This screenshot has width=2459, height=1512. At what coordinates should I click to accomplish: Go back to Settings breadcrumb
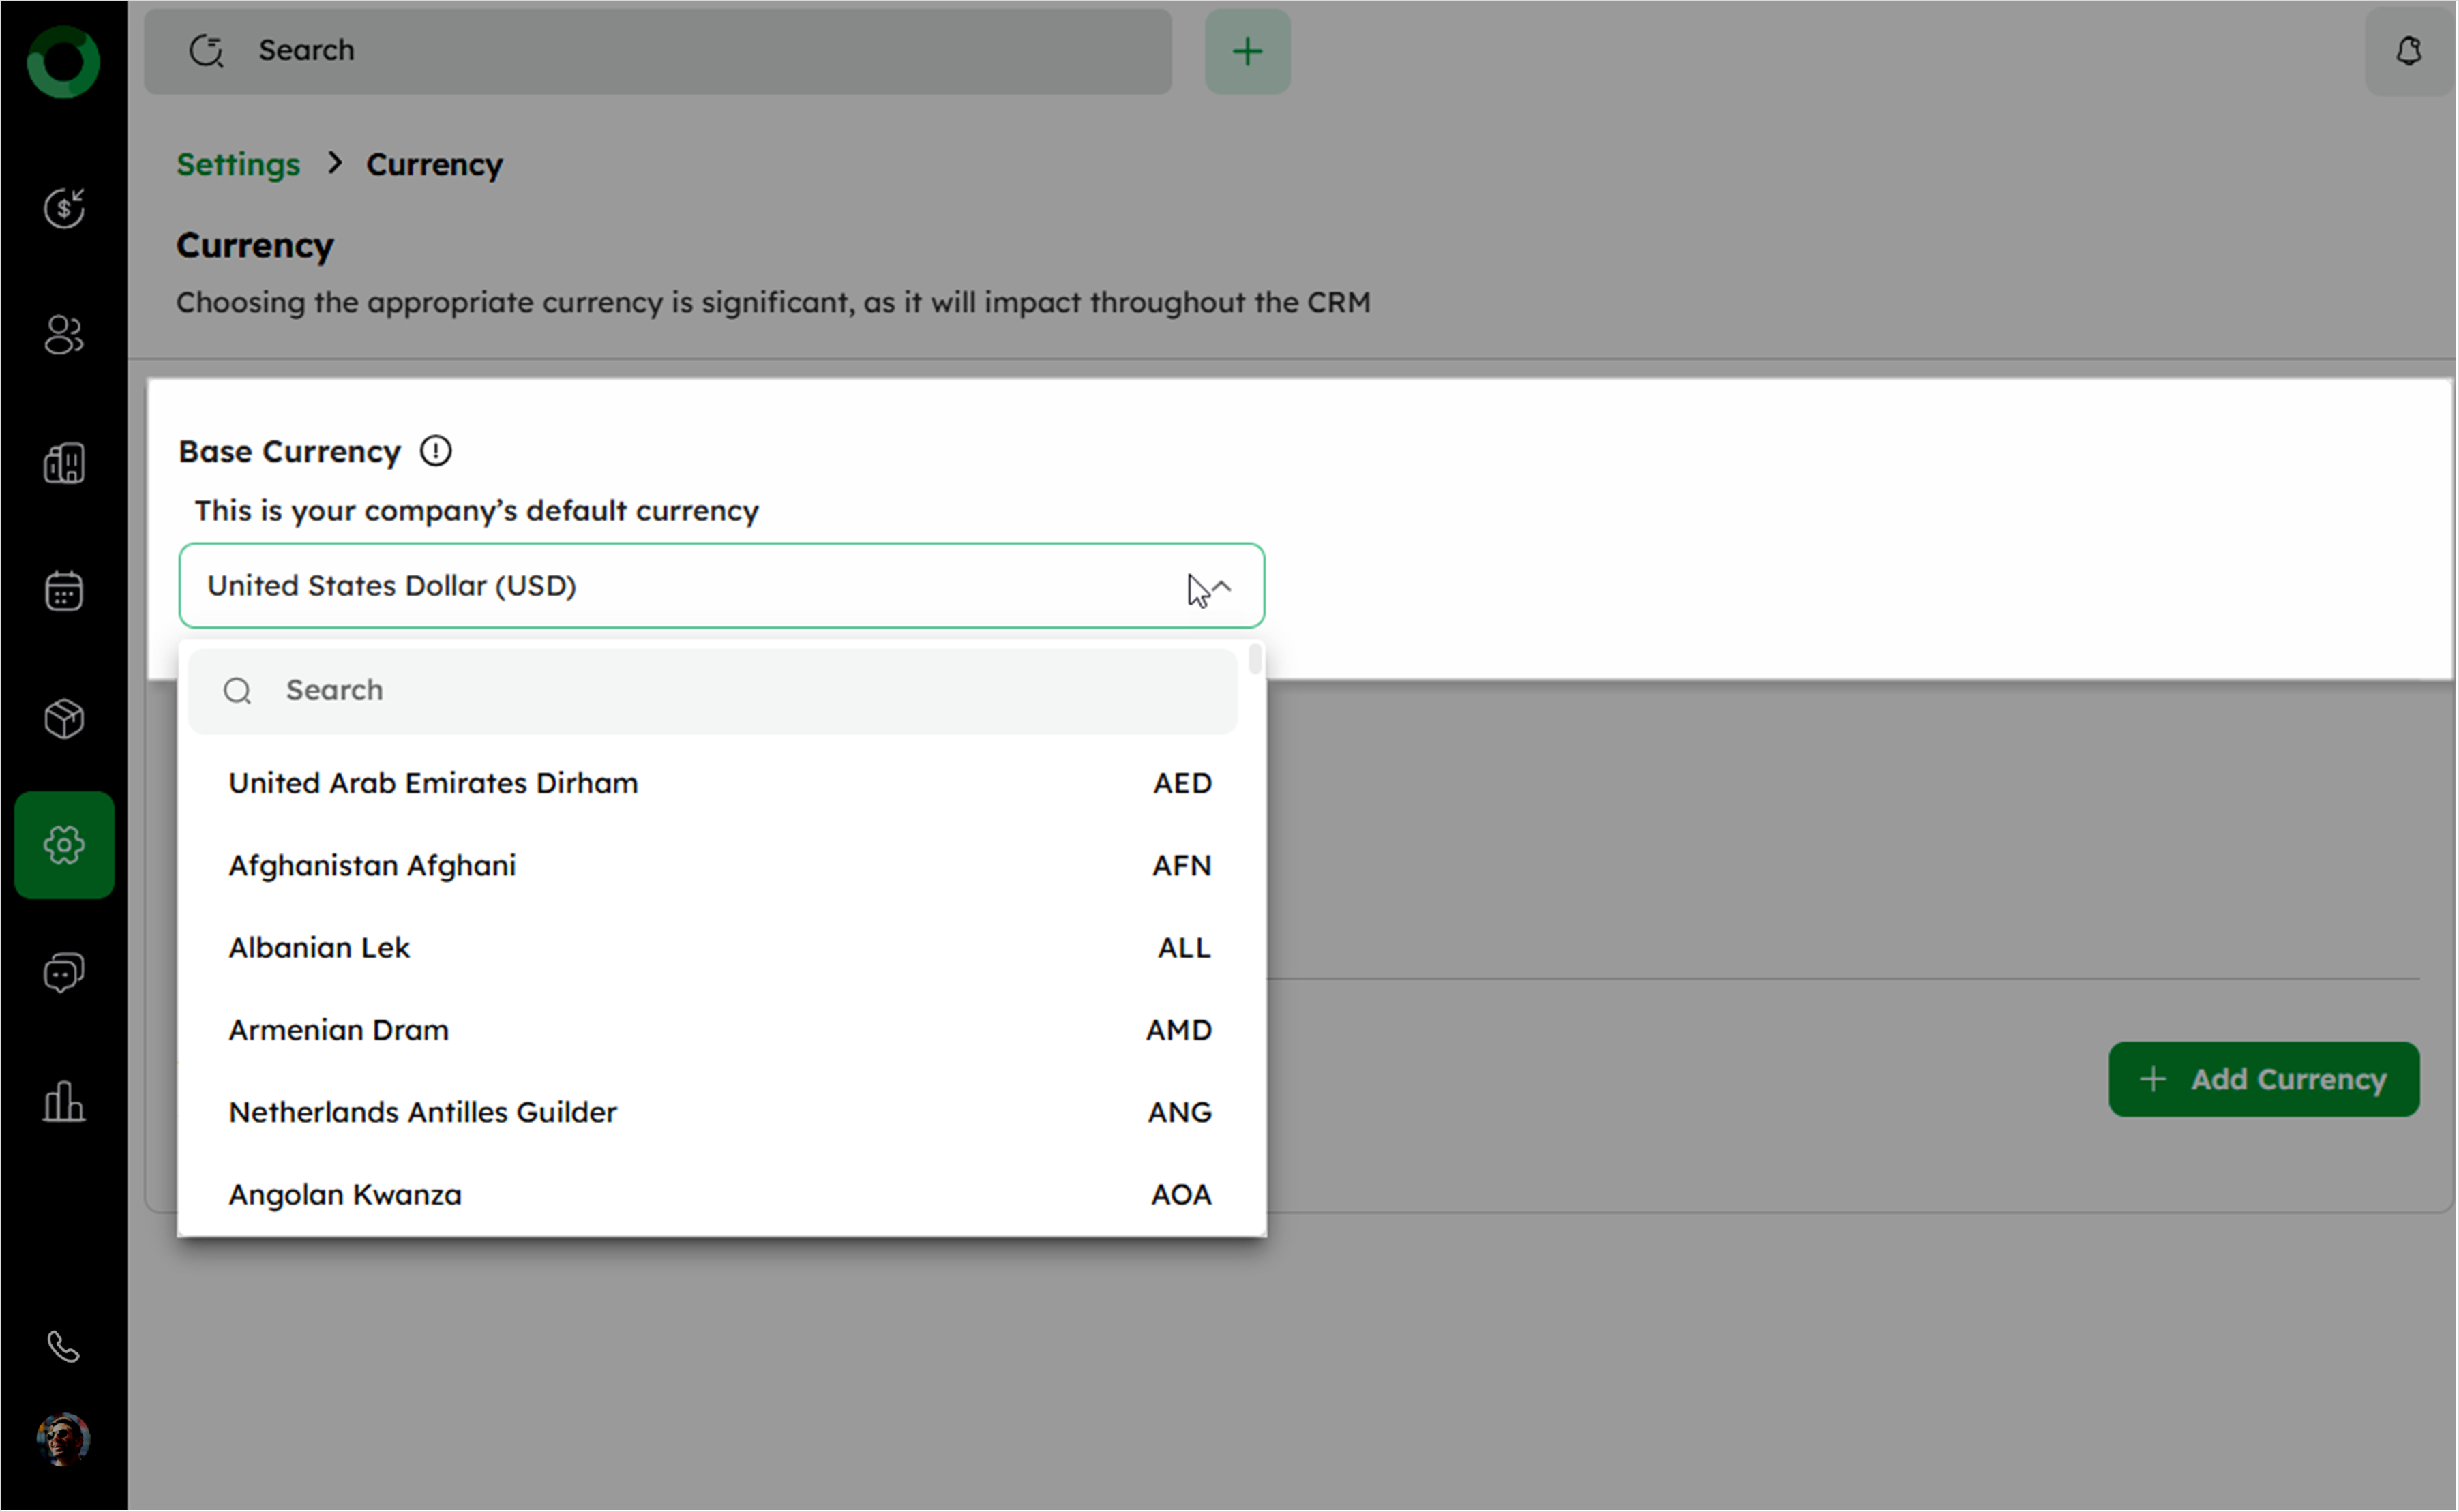click(x=238, y=164)
